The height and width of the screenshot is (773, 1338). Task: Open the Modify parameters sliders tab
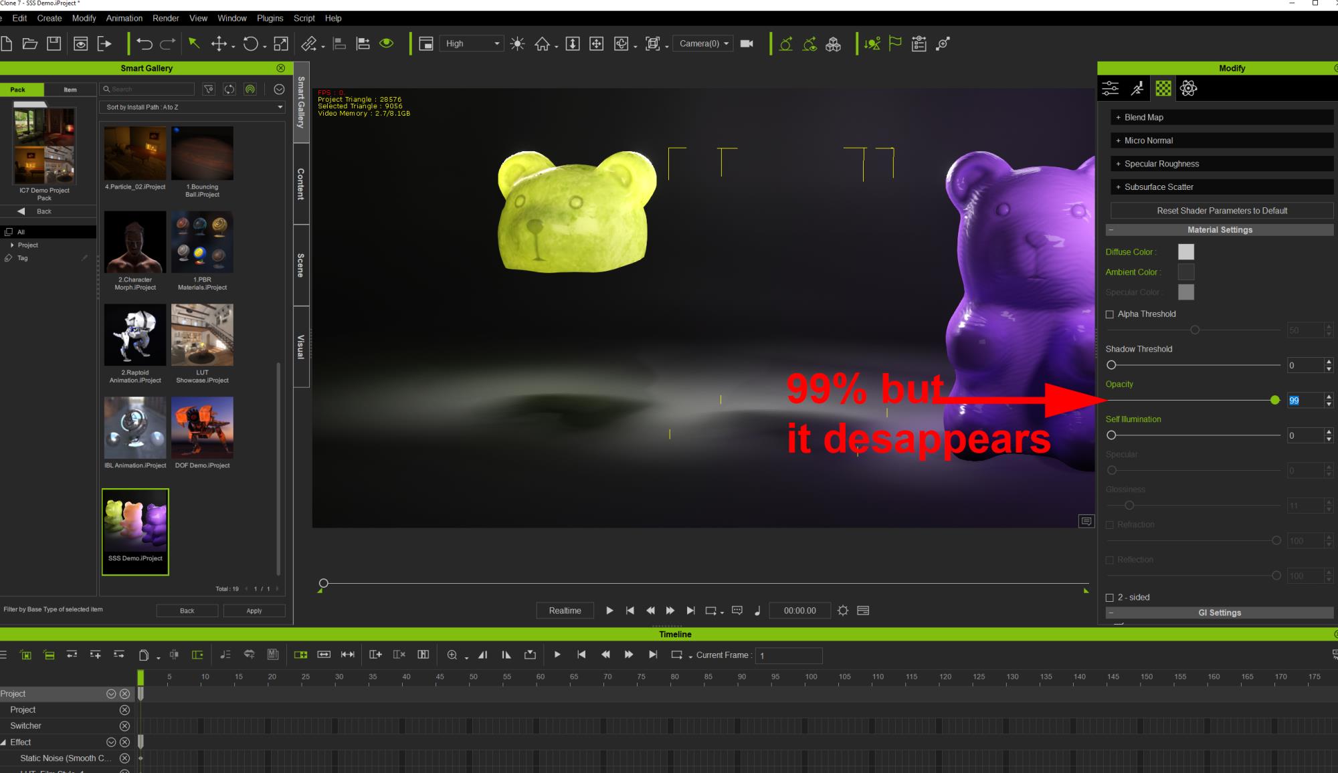[1111, 88]
